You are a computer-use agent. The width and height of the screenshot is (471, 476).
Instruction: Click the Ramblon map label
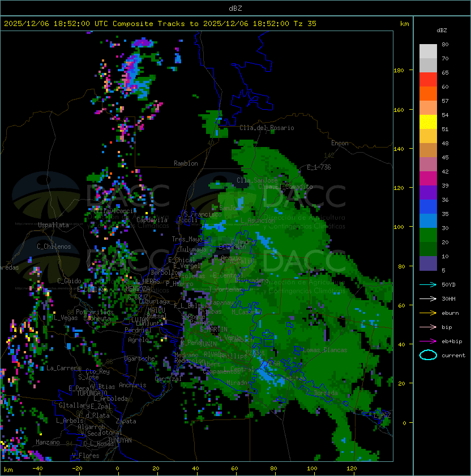coord(186,163)
